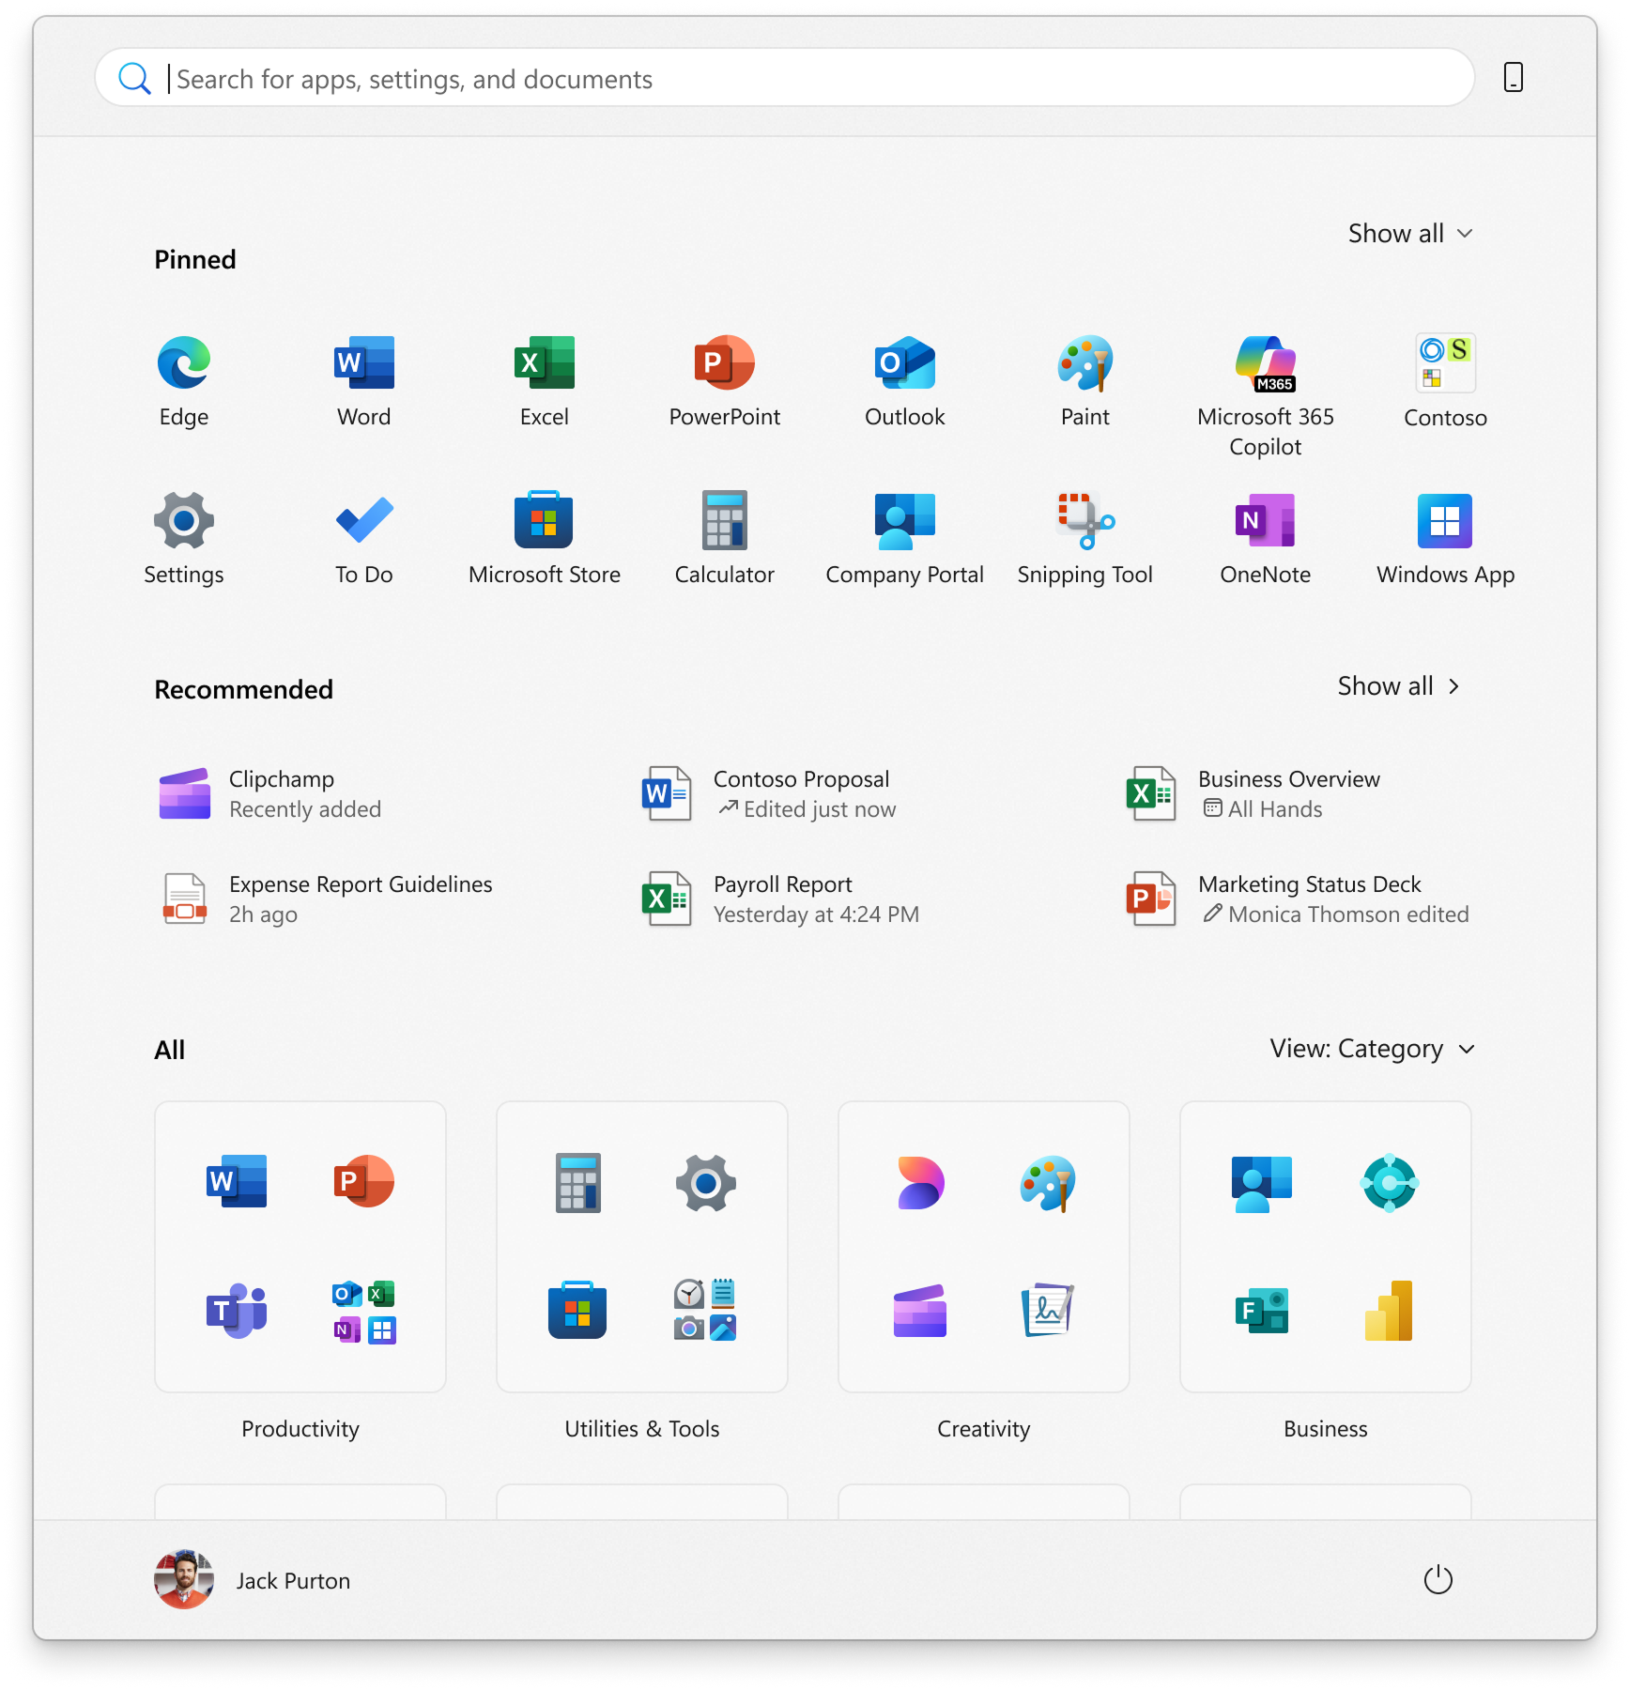Open OneNote from Pinned apps

point(1266,538)
